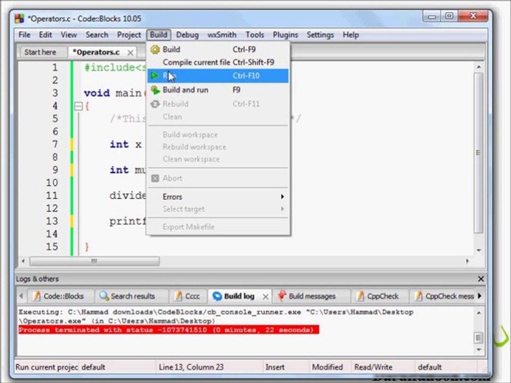
Task: Click the editor vertical scrollbar thumb
Action: (x=479, y=153)
